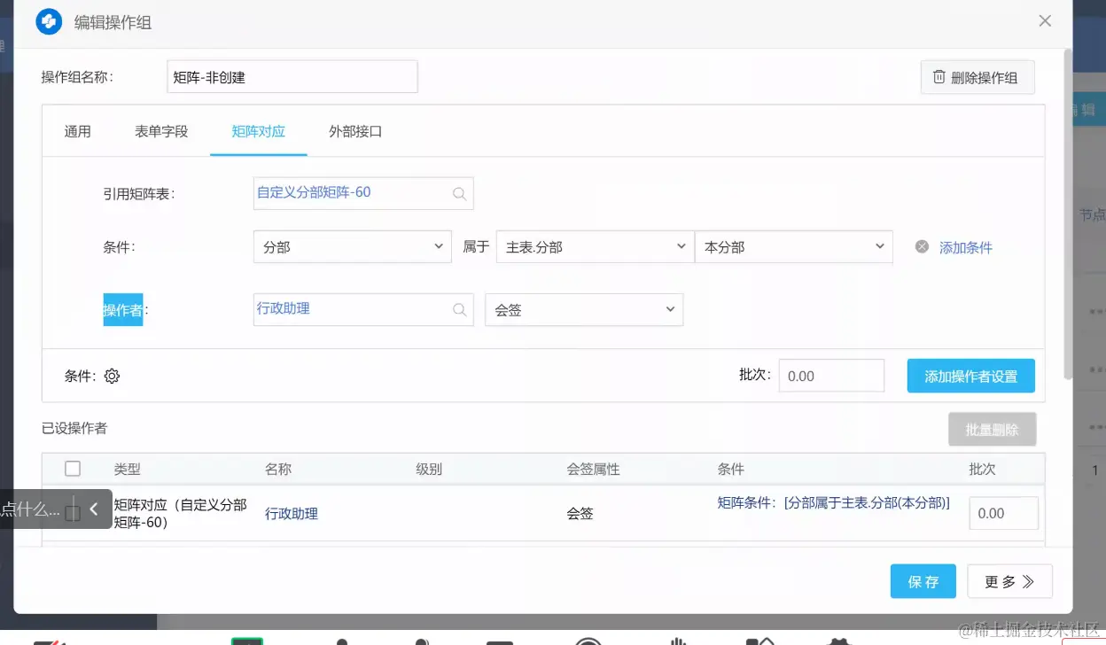Click the 会签属性 column header
Screen dimensions: 1106x645
coord(593,470)
